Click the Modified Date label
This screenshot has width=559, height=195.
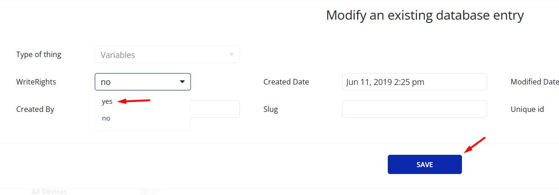534,82
